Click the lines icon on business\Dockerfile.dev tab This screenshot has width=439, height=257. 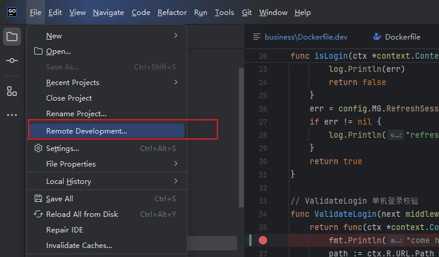pos(256,37)
